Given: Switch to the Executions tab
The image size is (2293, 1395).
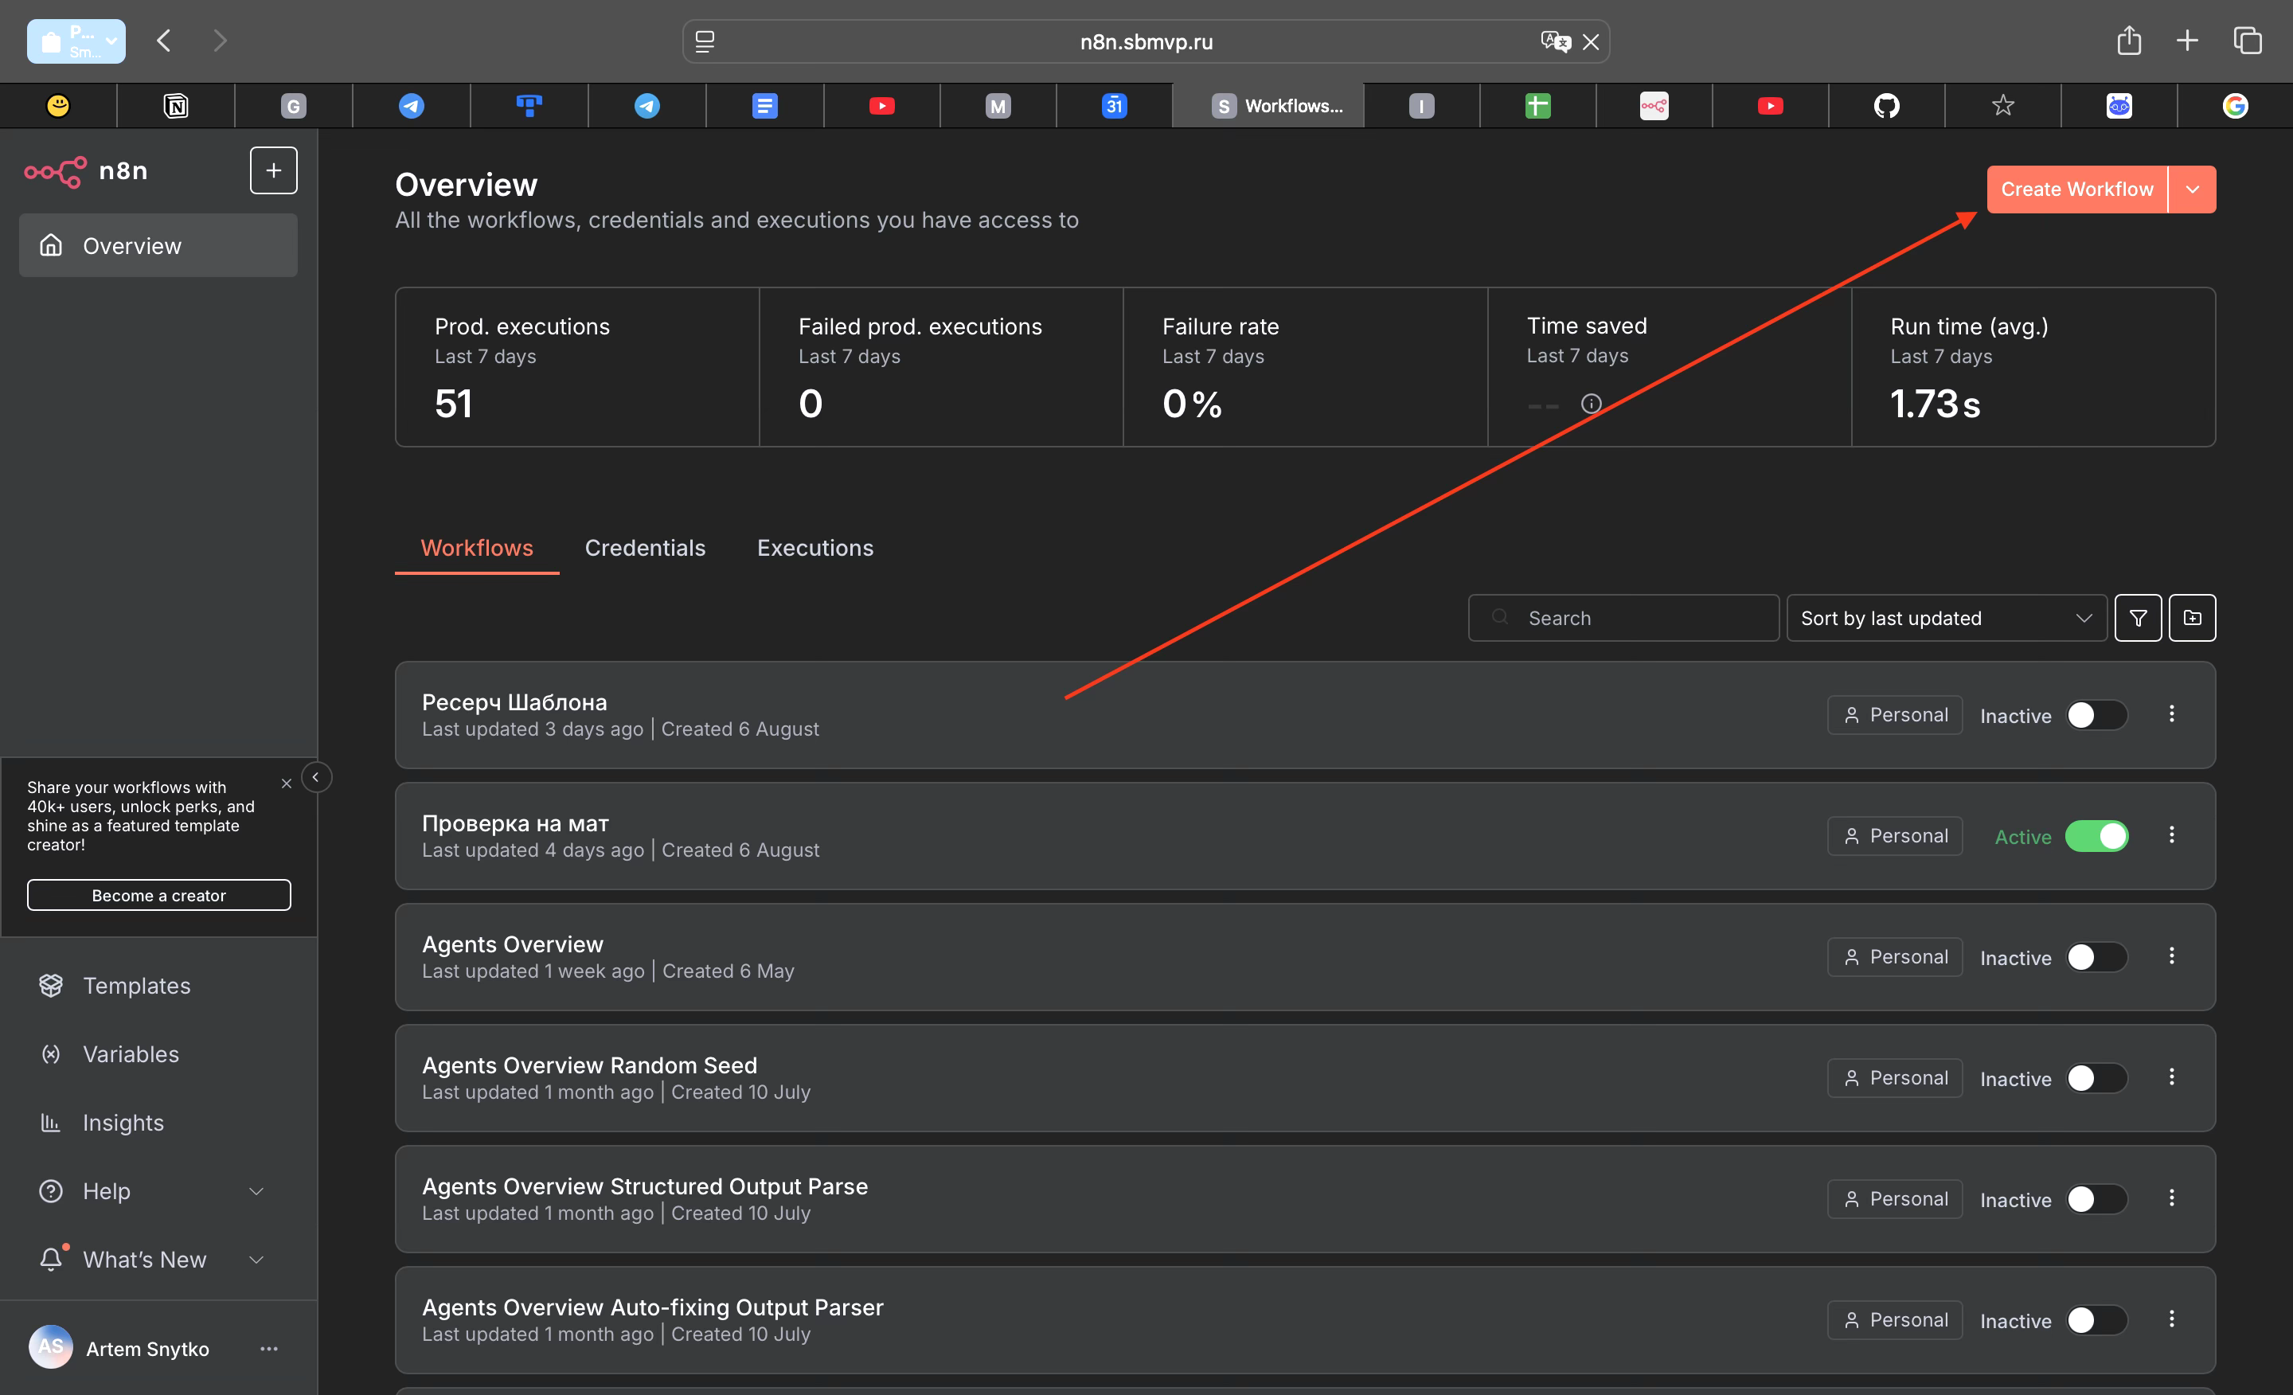Looking at the screenshot, I should pos(814,548).
